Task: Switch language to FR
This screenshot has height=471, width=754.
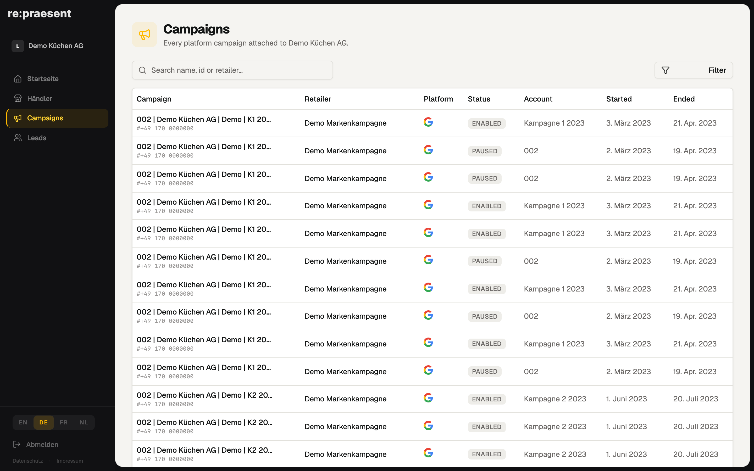Action: (64, 422)
